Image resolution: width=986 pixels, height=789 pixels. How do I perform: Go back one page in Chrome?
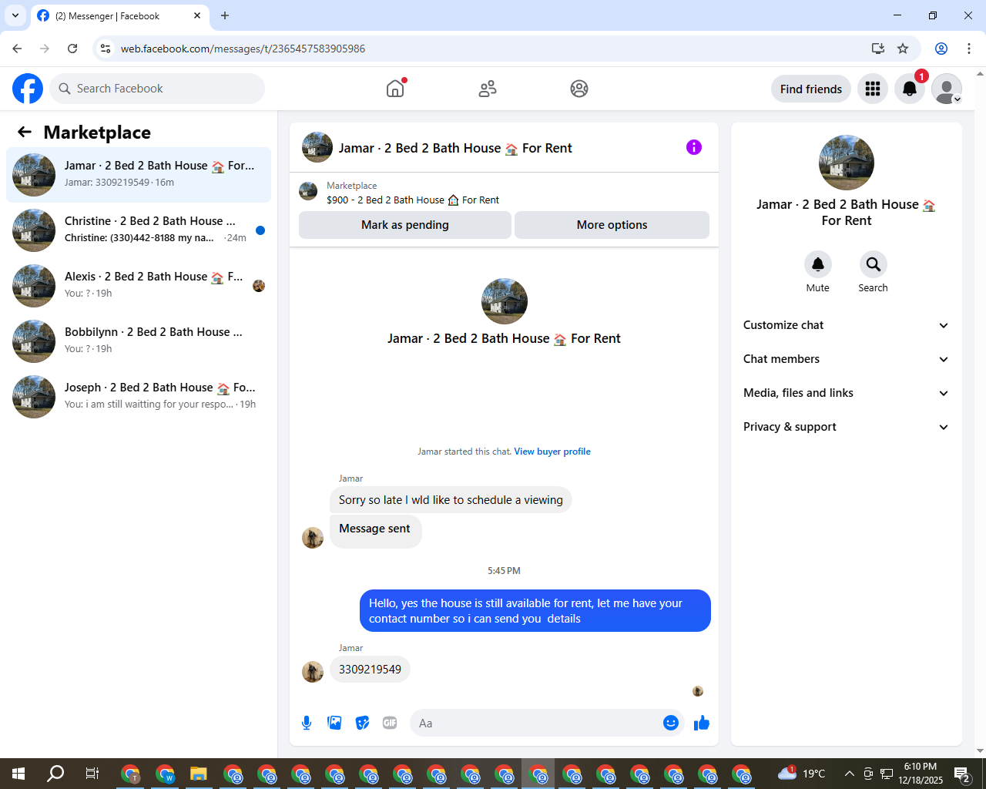[x=17, y=49]
